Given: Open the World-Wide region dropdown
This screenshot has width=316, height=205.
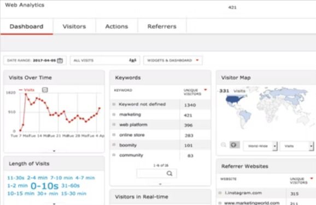Looking at the screenshot, I should [x=260, y=146].
